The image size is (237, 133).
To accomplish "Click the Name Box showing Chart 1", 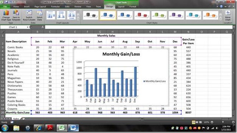I will tap(13, 27).
